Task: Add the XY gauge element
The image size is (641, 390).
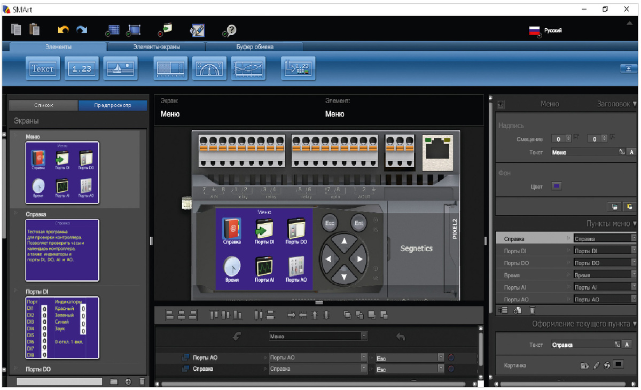Action: [x=209, y=68]
